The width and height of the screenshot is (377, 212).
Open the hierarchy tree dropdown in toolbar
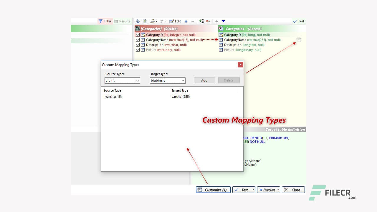tap(154, 21)
